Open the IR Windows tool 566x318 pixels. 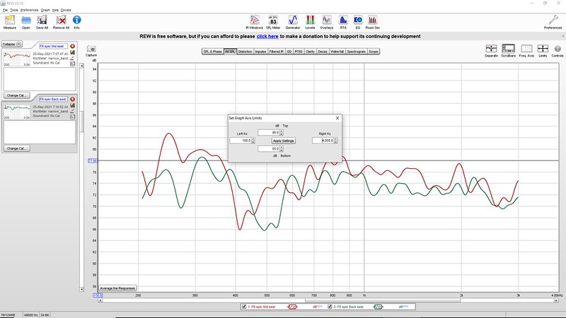(255, 22)
